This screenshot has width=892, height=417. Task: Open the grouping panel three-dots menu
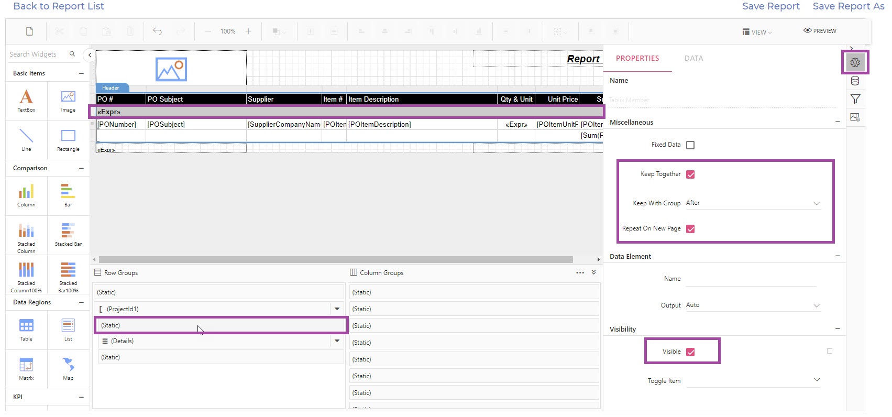580,272
